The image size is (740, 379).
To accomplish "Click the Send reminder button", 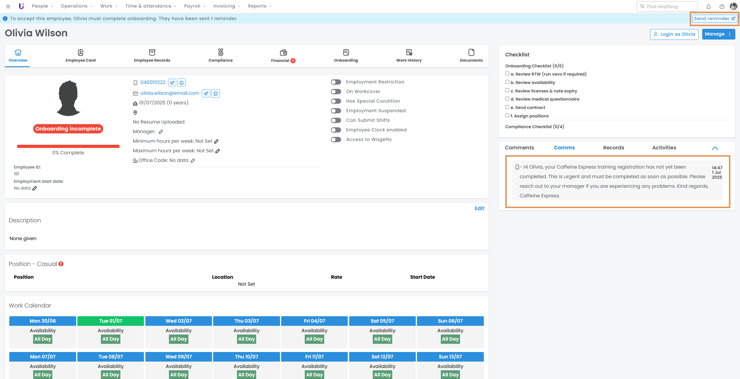I will point(714,19).
